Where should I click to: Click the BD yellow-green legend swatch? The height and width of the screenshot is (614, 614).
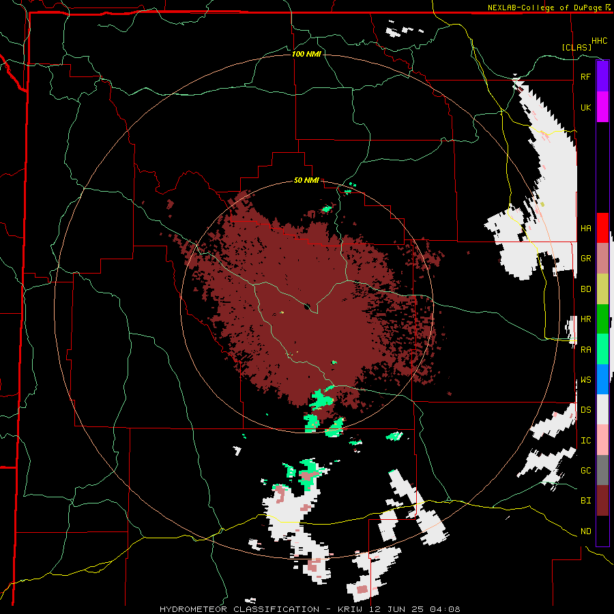[x=602, y=289]
